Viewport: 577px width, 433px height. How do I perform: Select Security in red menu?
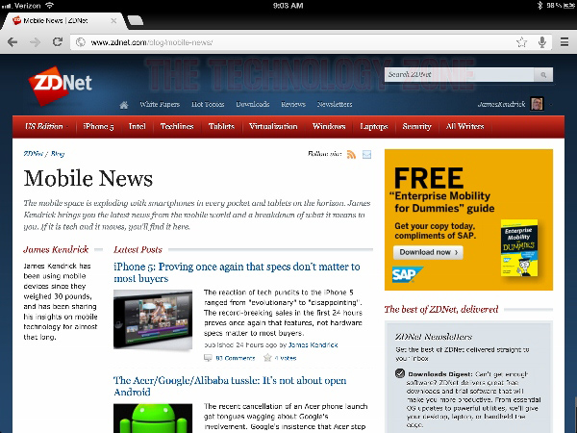pyautogui.click(x=417, y=127)
